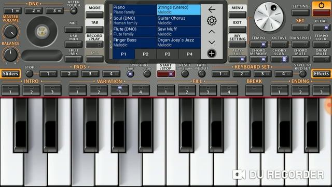The height and width of the screenshot is (187, 332).
Task: Tap the OCTAVE button
Action: [279, 44]
